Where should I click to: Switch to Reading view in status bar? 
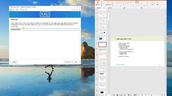tap(142, 95)
